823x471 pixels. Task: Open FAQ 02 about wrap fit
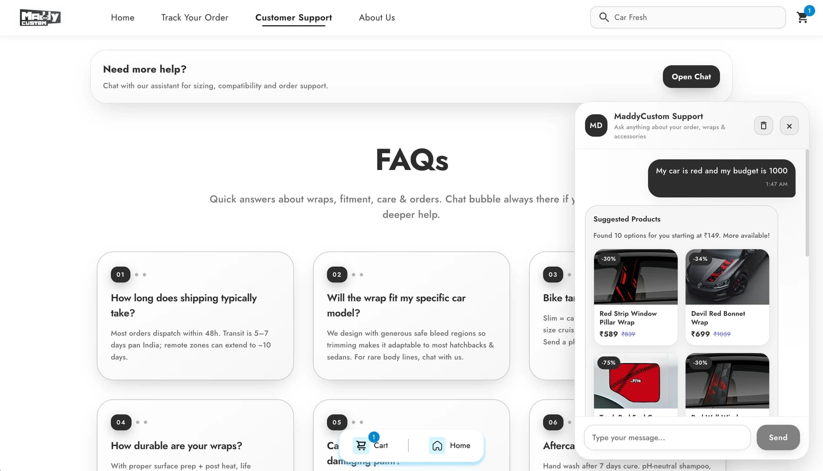coord(411,316)
